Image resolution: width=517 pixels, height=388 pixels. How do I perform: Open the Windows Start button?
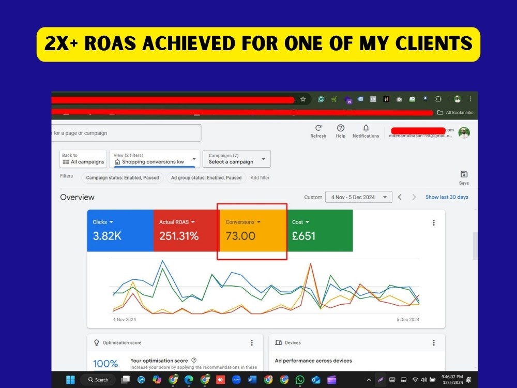pos(70,380)
